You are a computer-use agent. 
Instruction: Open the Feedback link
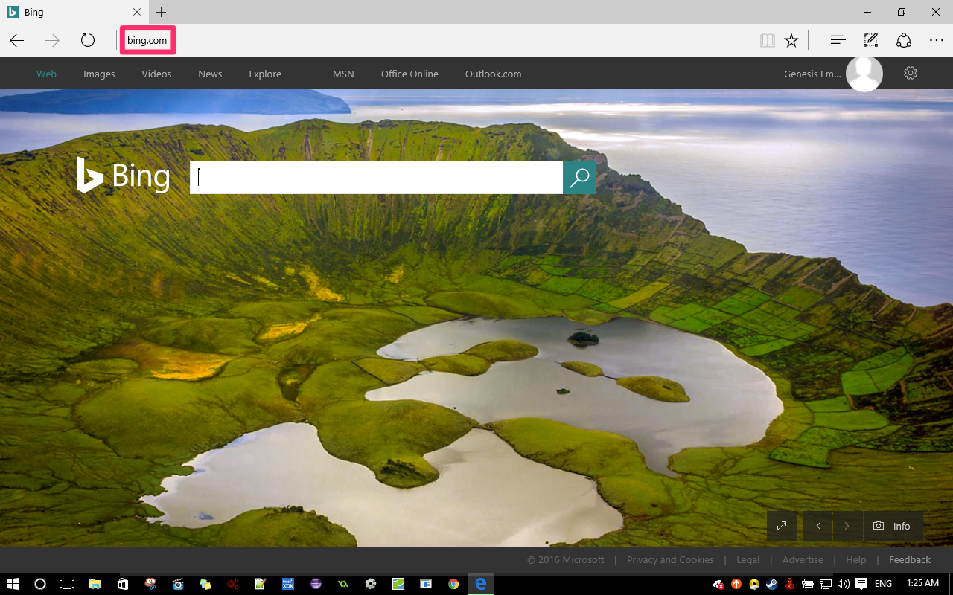(909, 559)
